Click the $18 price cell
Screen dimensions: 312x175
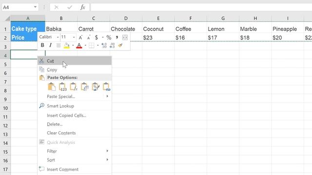pyautogui.click(x=255, y=37)
